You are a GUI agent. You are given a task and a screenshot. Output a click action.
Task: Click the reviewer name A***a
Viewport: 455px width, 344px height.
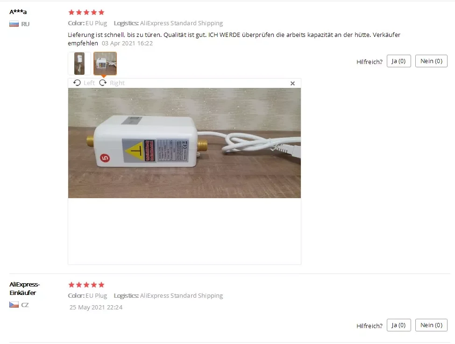pos(18,12)
